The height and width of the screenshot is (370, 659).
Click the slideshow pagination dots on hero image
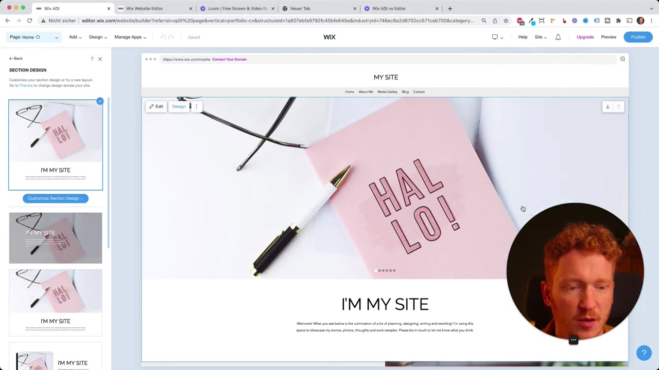click(385, 270)
